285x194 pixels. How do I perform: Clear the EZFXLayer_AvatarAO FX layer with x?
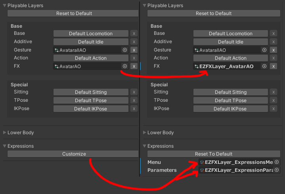click(x=274, y=67)
